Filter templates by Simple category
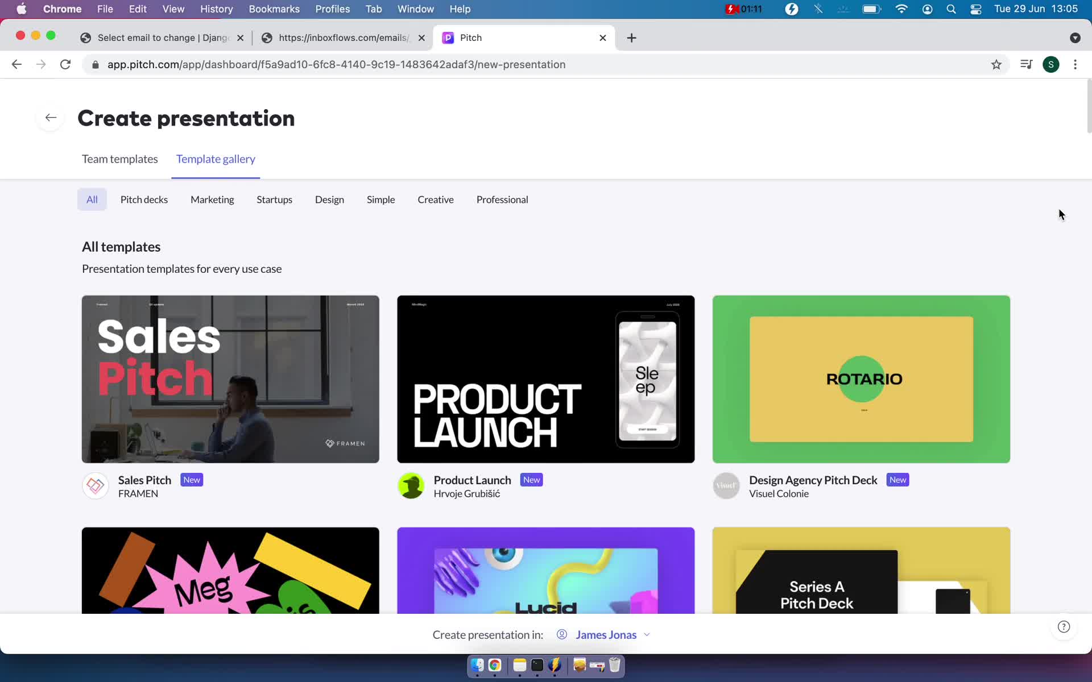 (x=380, y=199)
